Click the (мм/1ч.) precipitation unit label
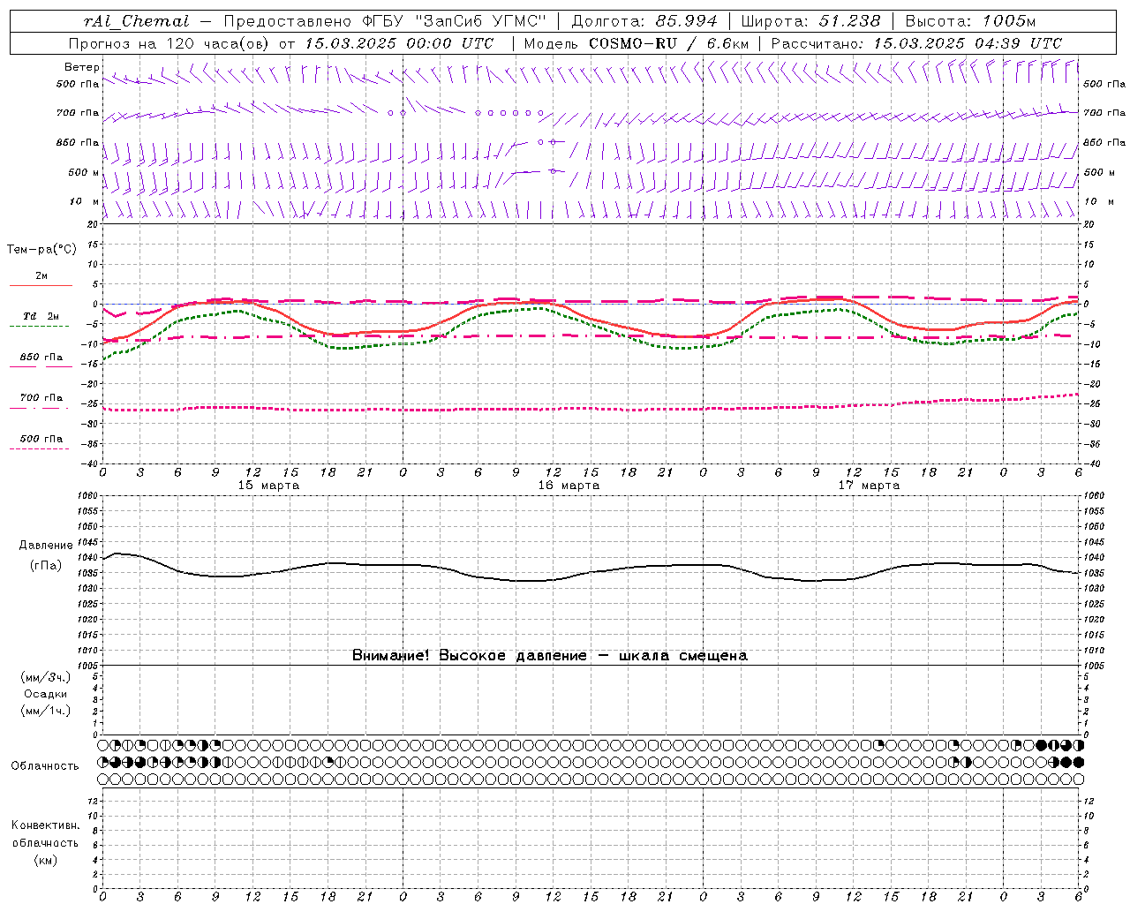Image resolution: width=1130 pixels, height=904 pixels. point(46,711)
